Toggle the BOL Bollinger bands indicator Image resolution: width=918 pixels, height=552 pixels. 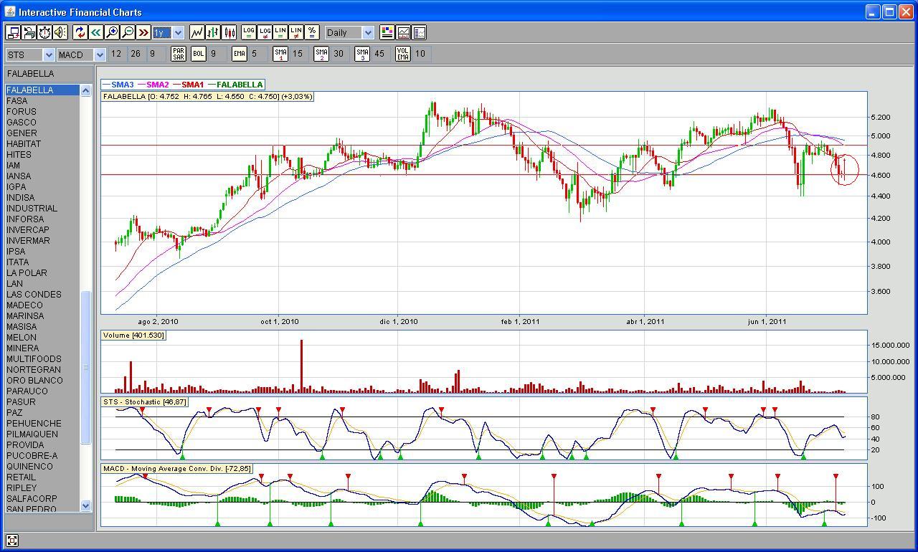pyautogui.click(x=198, y=54)
